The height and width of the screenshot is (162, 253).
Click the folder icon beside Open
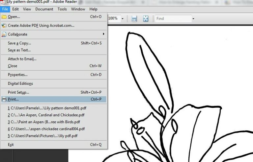4,17
